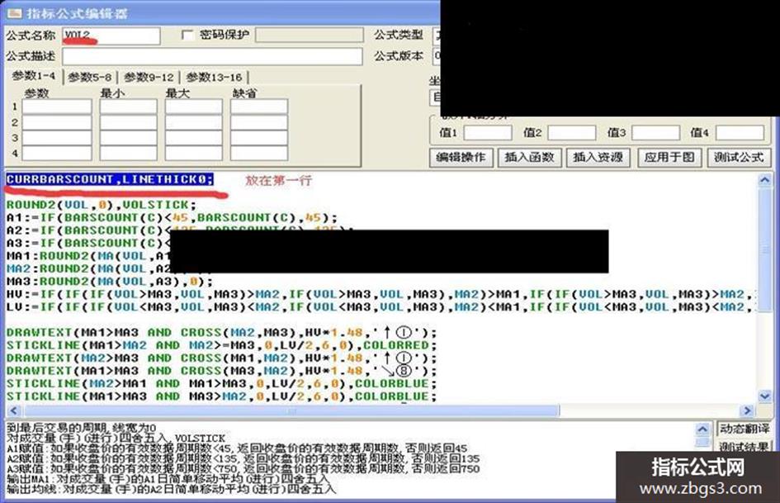Image resolution: width=780 pixels, height=503 pixels.
Task: Enable the 密码保护 checkbox
Action: [x=187, y=35]
